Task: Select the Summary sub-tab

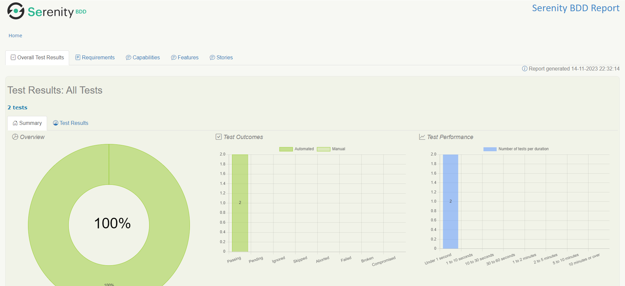Action: [27, 123]
